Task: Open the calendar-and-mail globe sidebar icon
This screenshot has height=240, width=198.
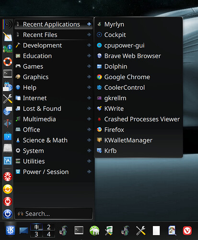Action: pos(8,86)
